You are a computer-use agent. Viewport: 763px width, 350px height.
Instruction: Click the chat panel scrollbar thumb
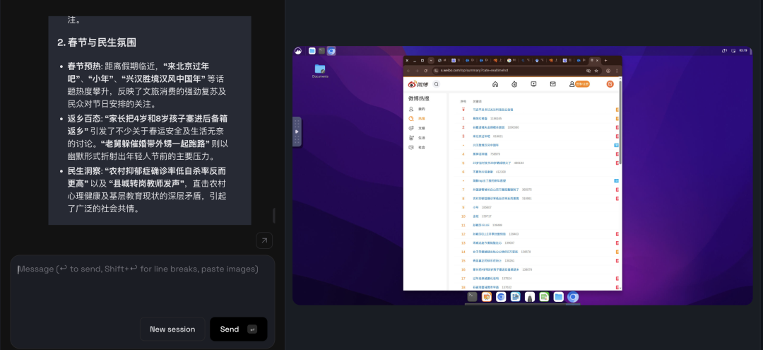[274, 216]
